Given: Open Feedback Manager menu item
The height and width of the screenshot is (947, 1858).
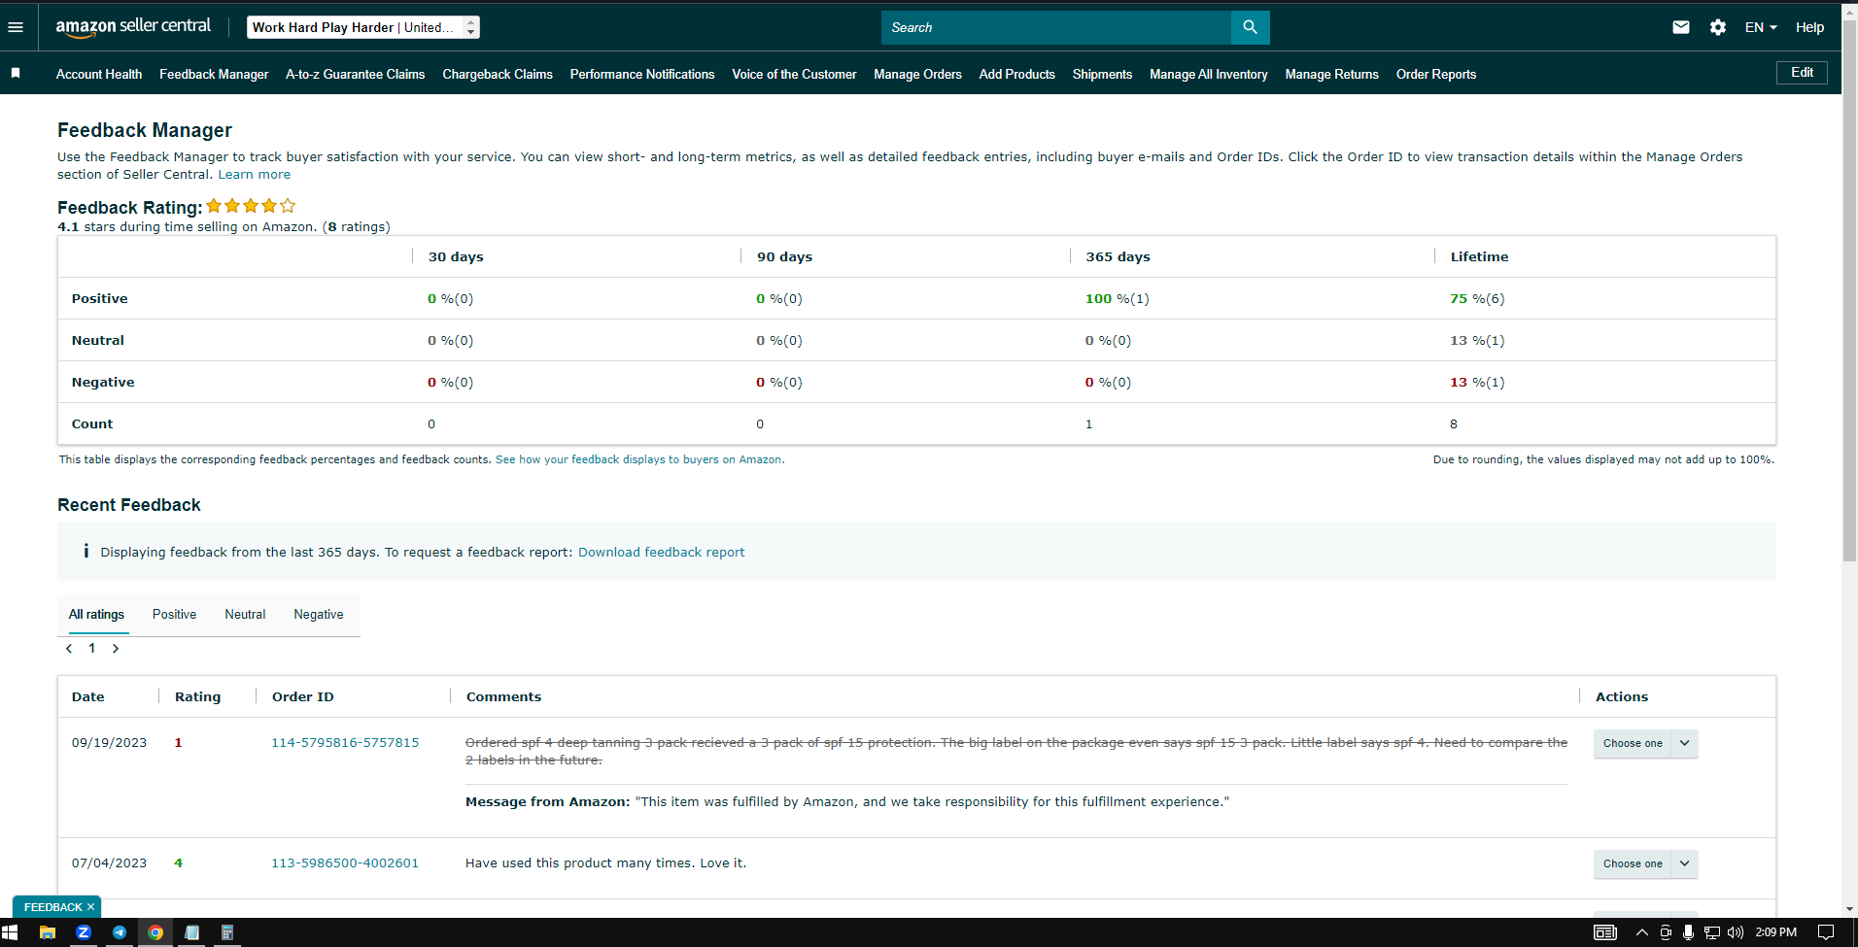Looking at the screenshot, I should [214, 74].
